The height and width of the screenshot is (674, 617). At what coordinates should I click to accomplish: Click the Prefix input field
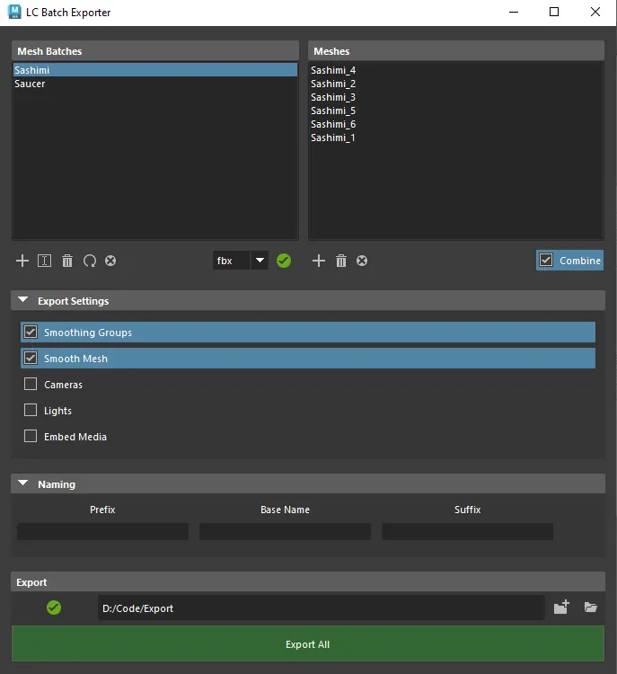[x=102, y=531]
